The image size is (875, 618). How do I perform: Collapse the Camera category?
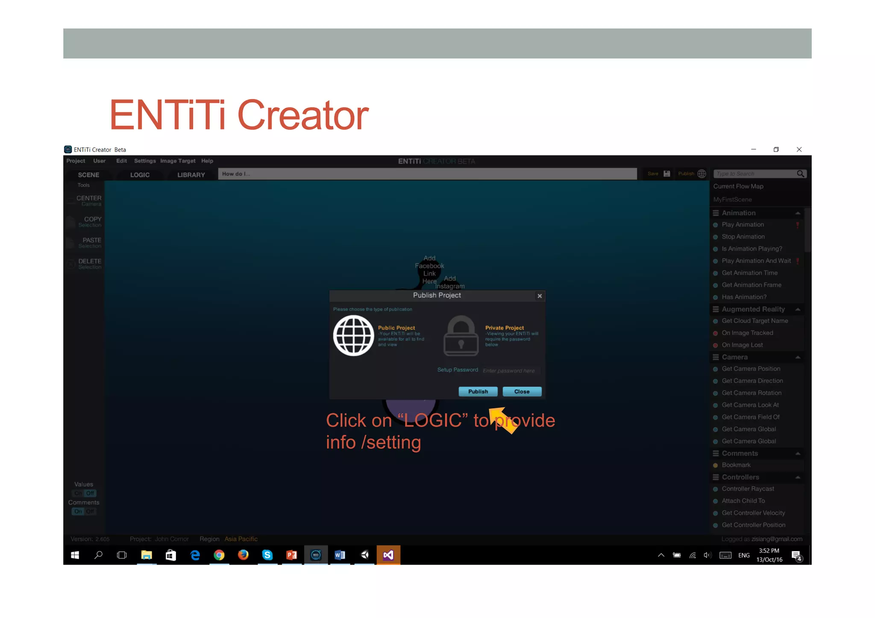798,357
